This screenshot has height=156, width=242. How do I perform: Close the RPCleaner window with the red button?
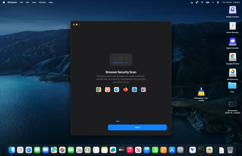tap(74, 24)
